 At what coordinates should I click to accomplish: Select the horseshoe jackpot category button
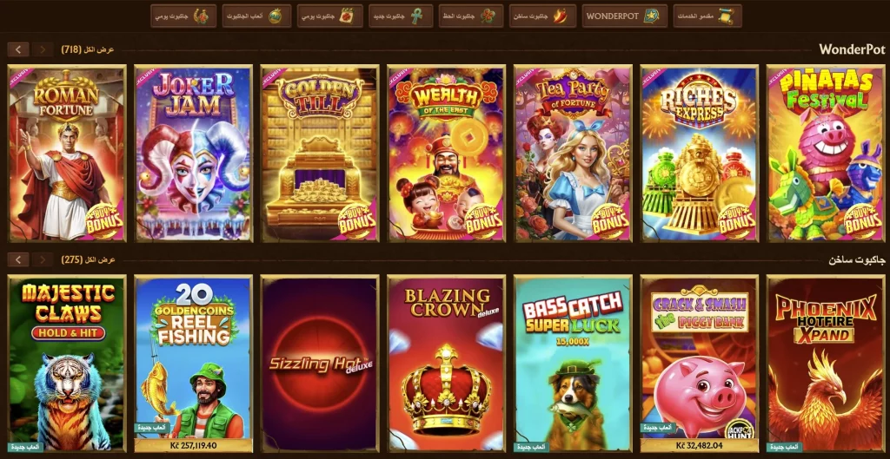183,16
